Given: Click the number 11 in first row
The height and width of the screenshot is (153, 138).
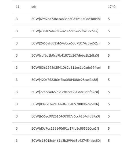Looking at the screenshot, I should (x=18, y=7).
